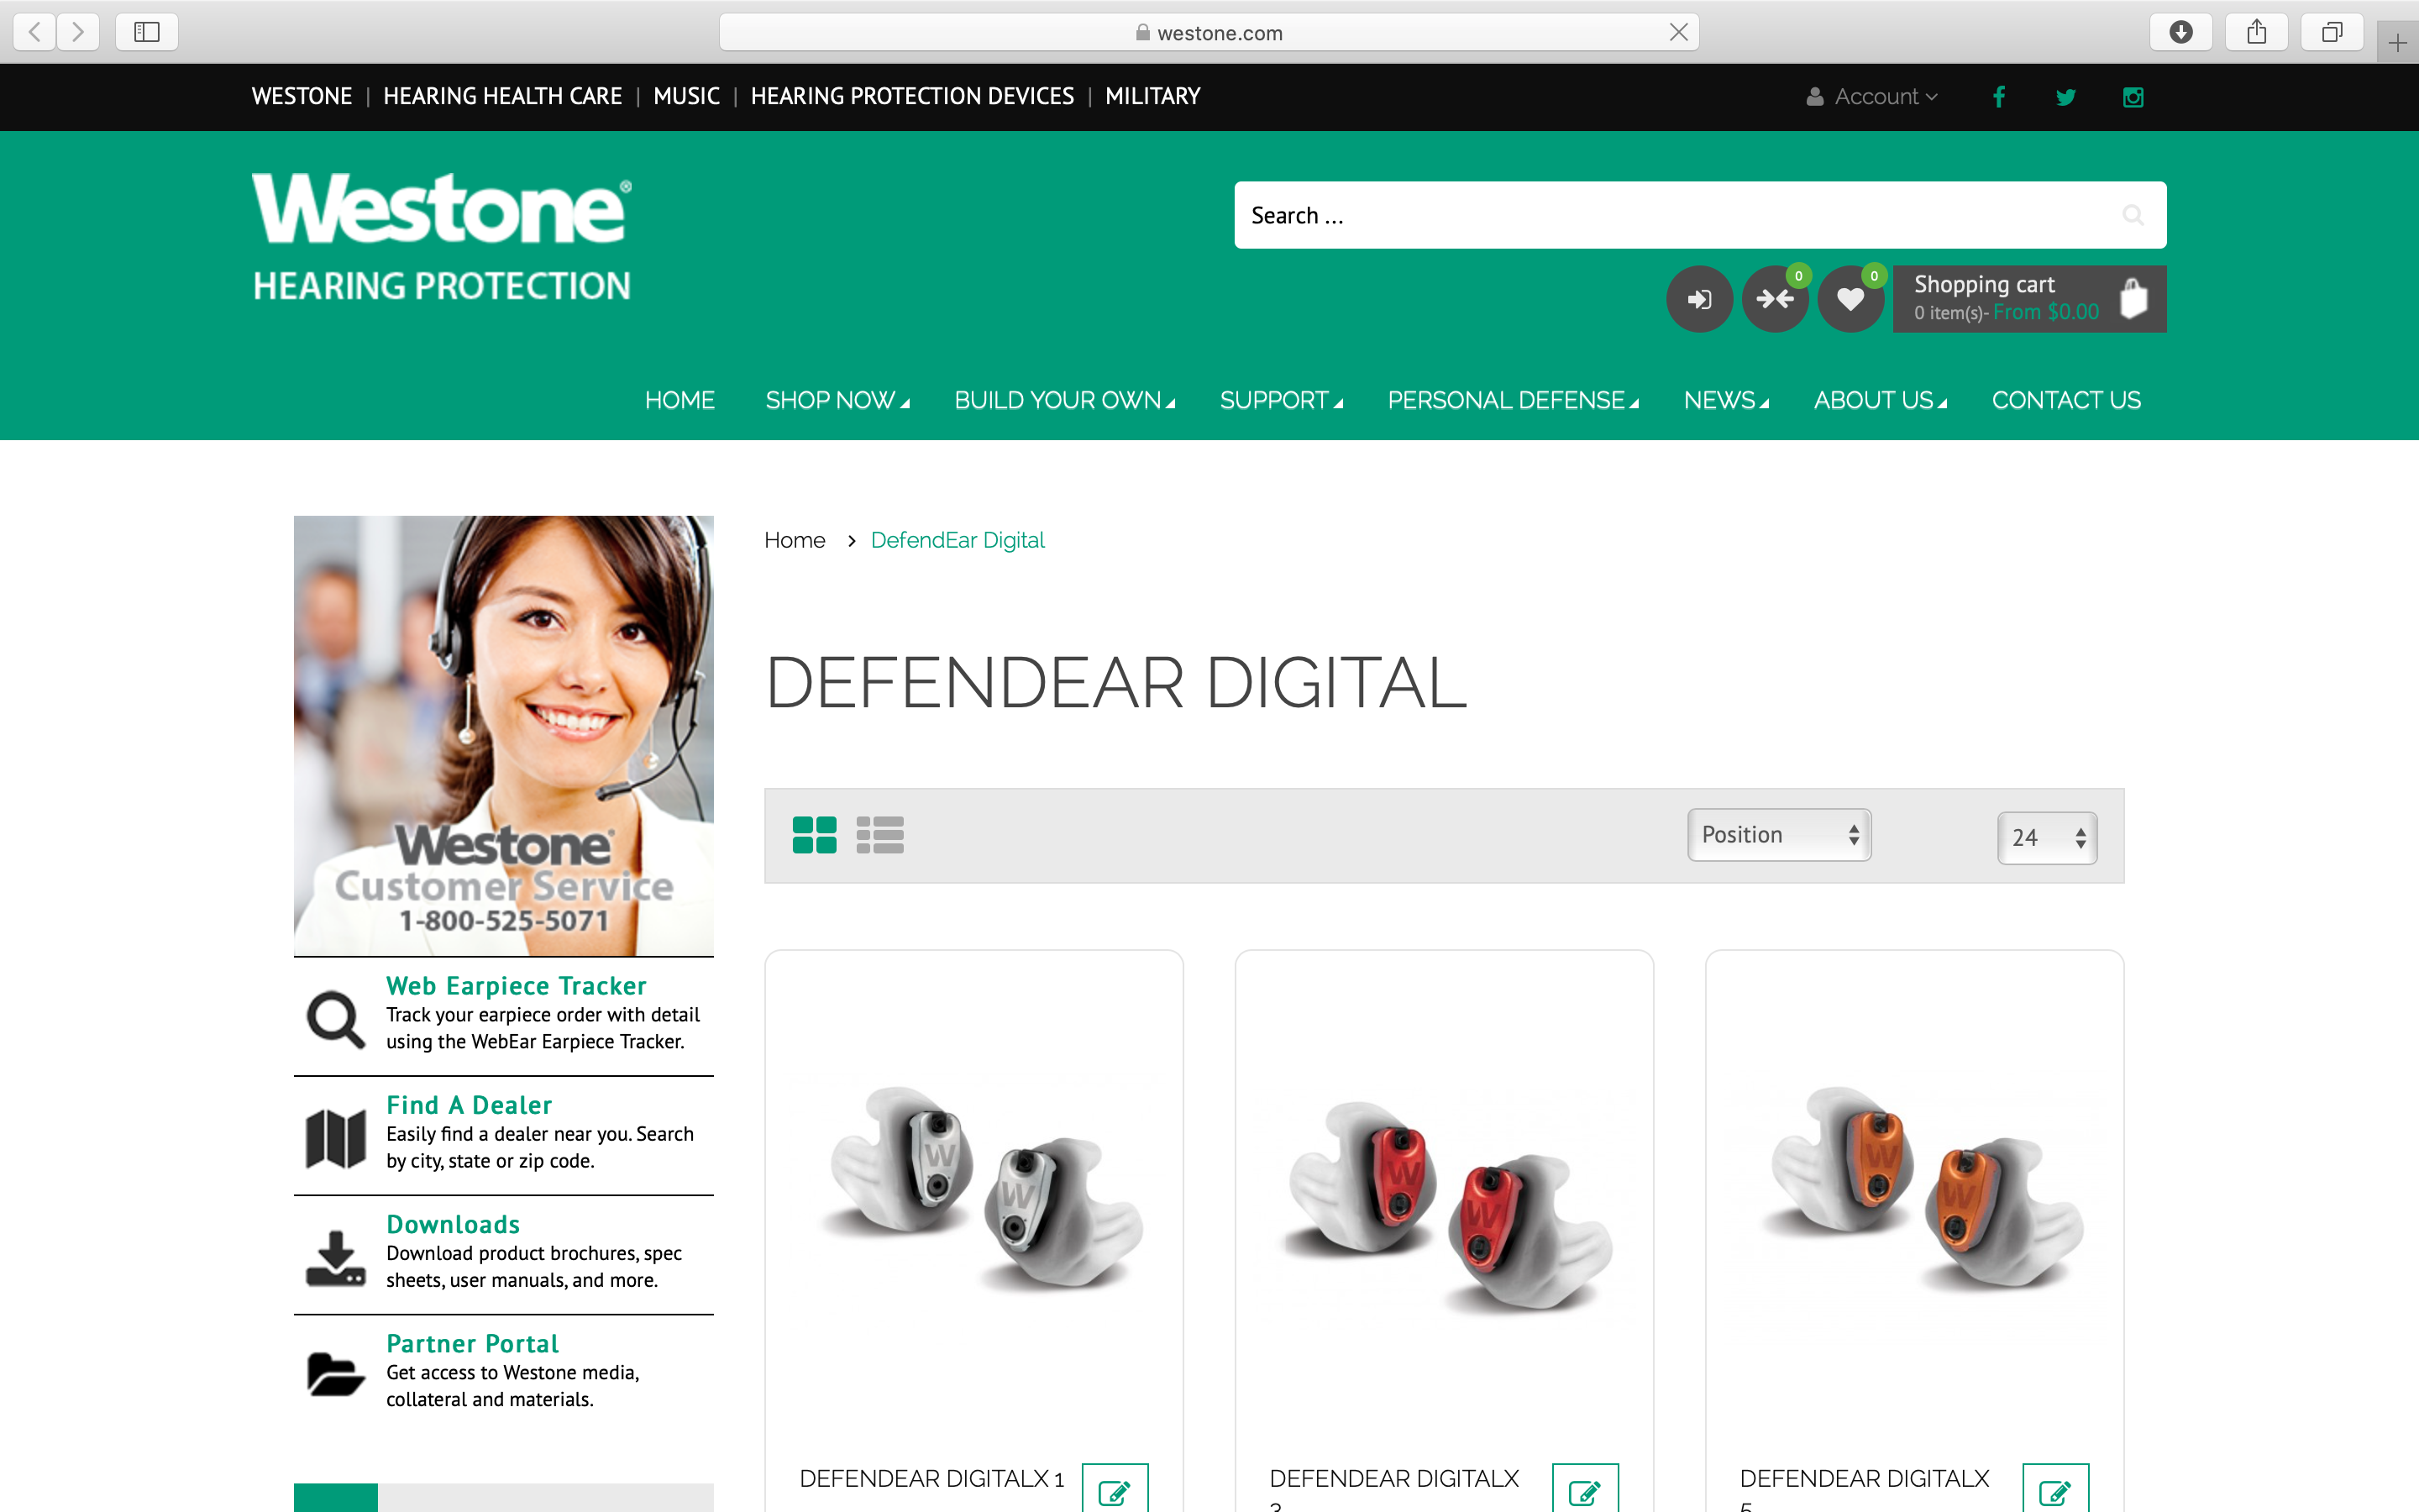Image resolution: width=2419 pixels, height=1512 pixels.
Task: Open the Position sort dropdown
Action: (x=1779, y=835)
